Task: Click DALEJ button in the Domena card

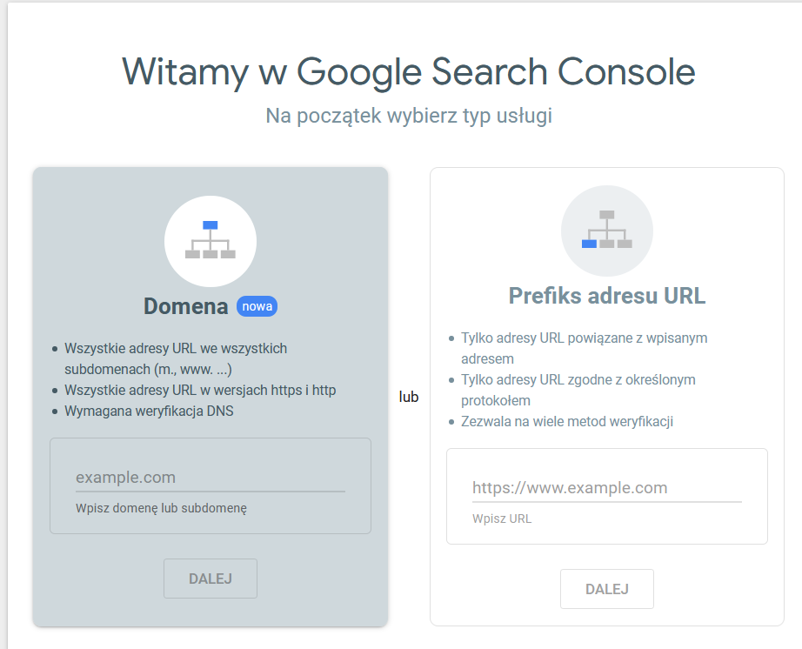Action: (211, 579)
